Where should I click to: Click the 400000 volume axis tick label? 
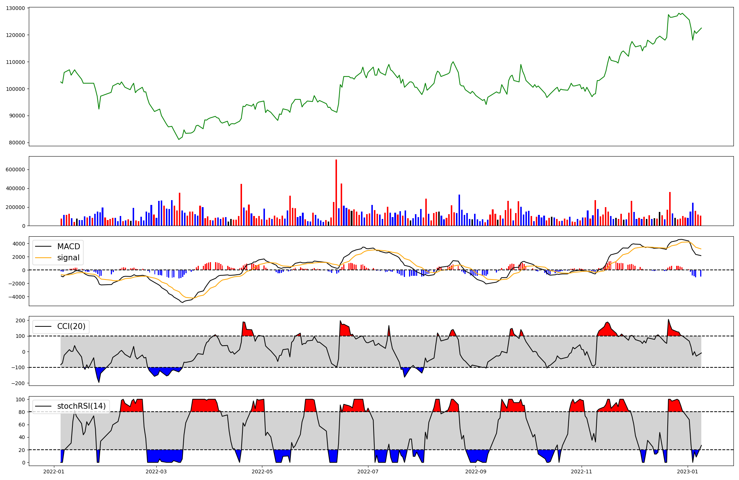tap(16, 189)
